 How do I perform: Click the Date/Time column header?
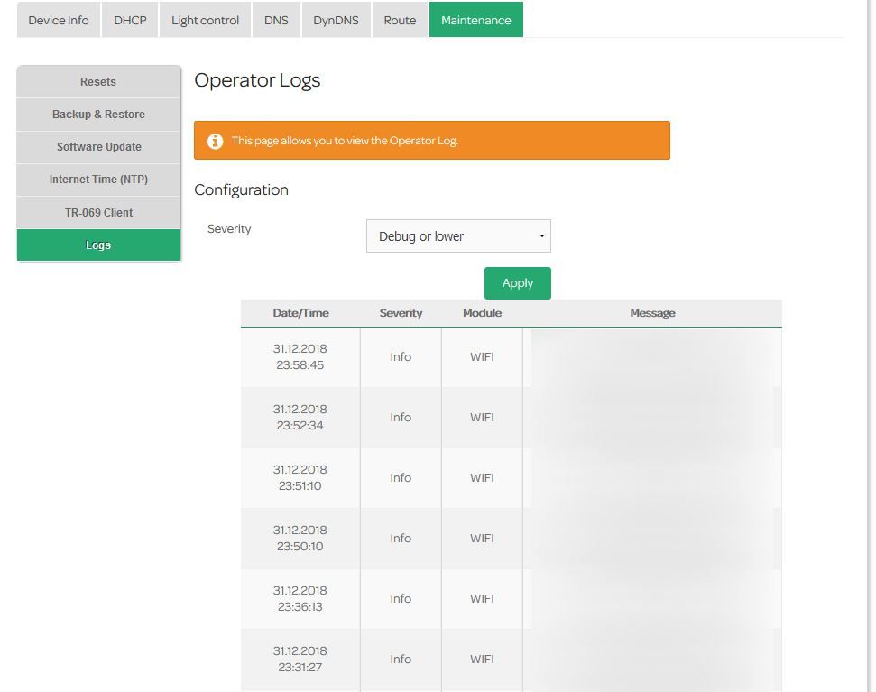click(300, 313)
